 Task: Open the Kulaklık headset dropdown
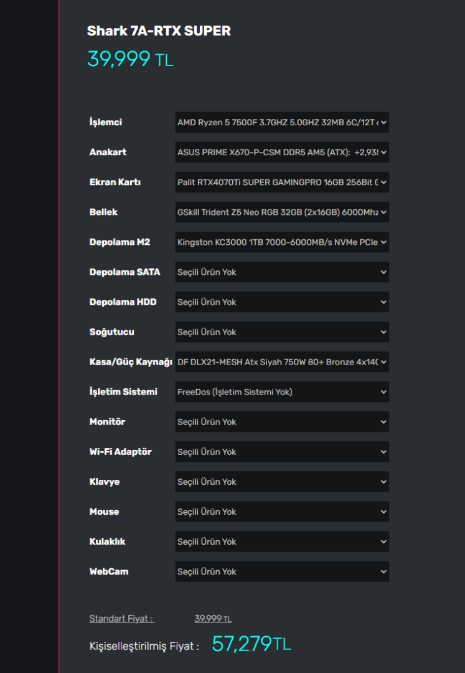tap(282, 541)
